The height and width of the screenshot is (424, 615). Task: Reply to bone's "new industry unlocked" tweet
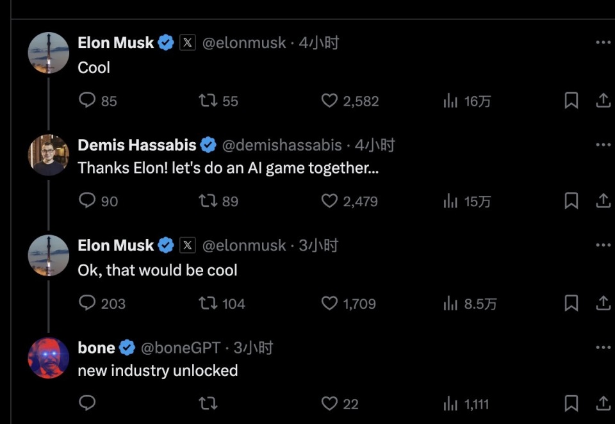coord(87,404)
